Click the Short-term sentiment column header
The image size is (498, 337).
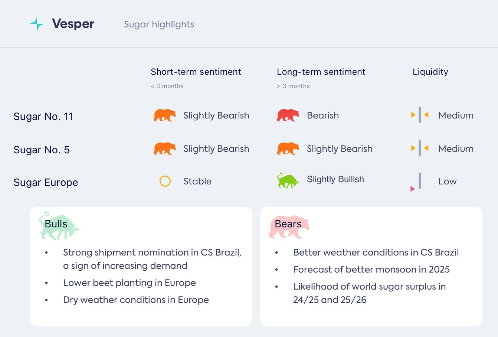point(196,72)
